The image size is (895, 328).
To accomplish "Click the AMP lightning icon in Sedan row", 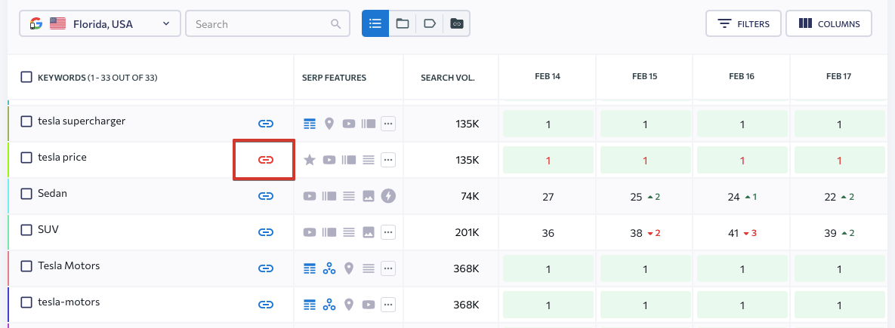I will click(388, 196).
